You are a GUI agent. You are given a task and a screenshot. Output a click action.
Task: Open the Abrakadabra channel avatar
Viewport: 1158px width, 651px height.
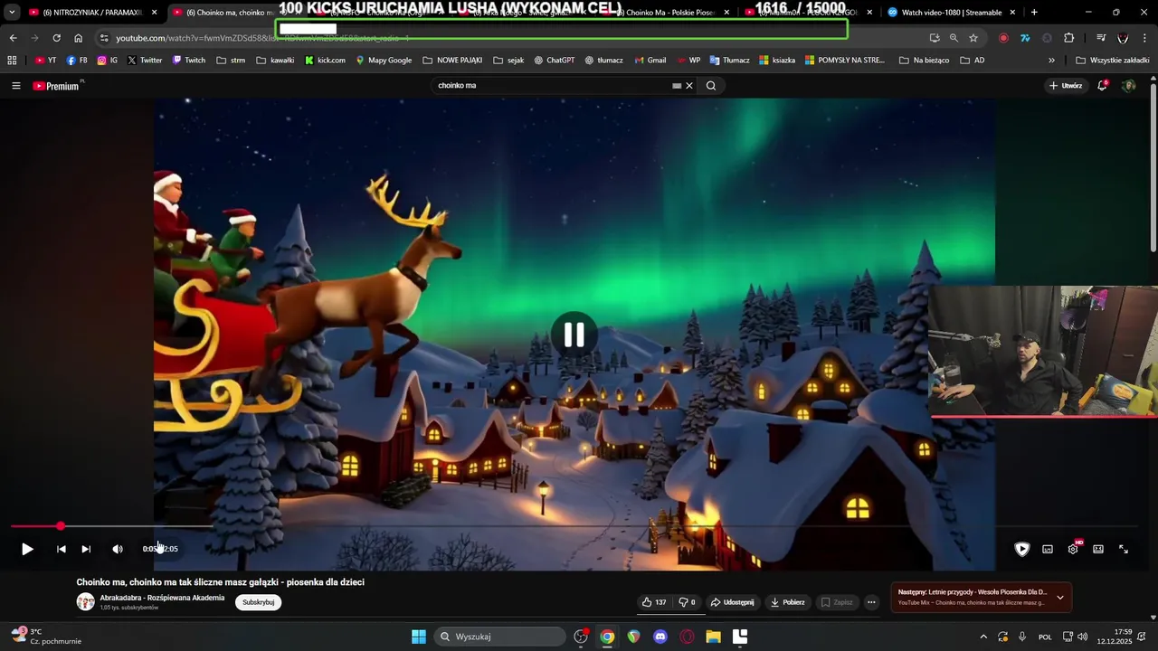coord(86,602)
